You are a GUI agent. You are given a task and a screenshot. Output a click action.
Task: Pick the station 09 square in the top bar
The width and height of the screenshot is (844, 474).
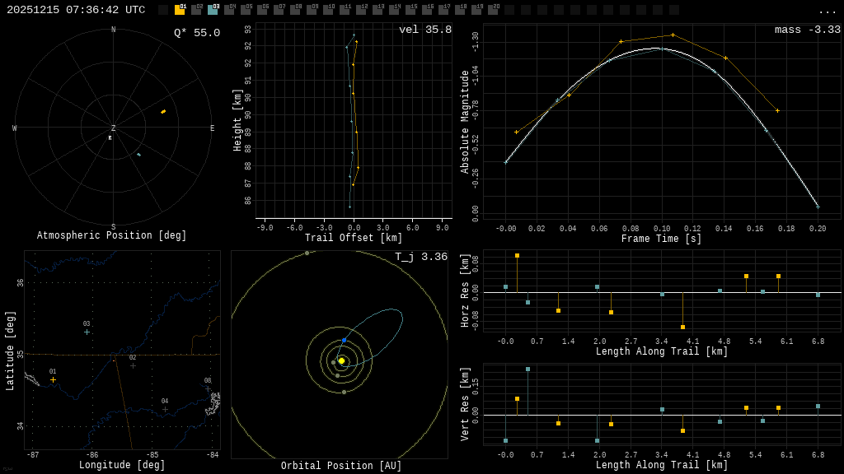point(311,10)
